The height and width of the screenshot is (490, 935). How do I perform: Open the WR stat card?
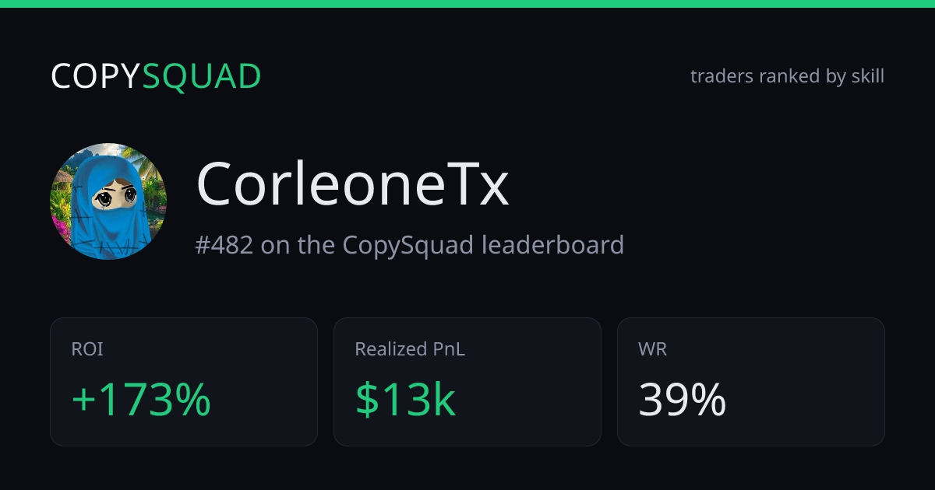click(751, 382)
